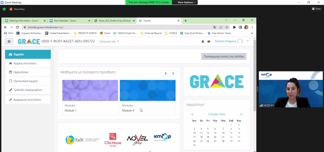Open Διαχείριση ιστοτόπου in the sidebar
324x152 pixels.
pyautogui.click(x=28, y=100)
